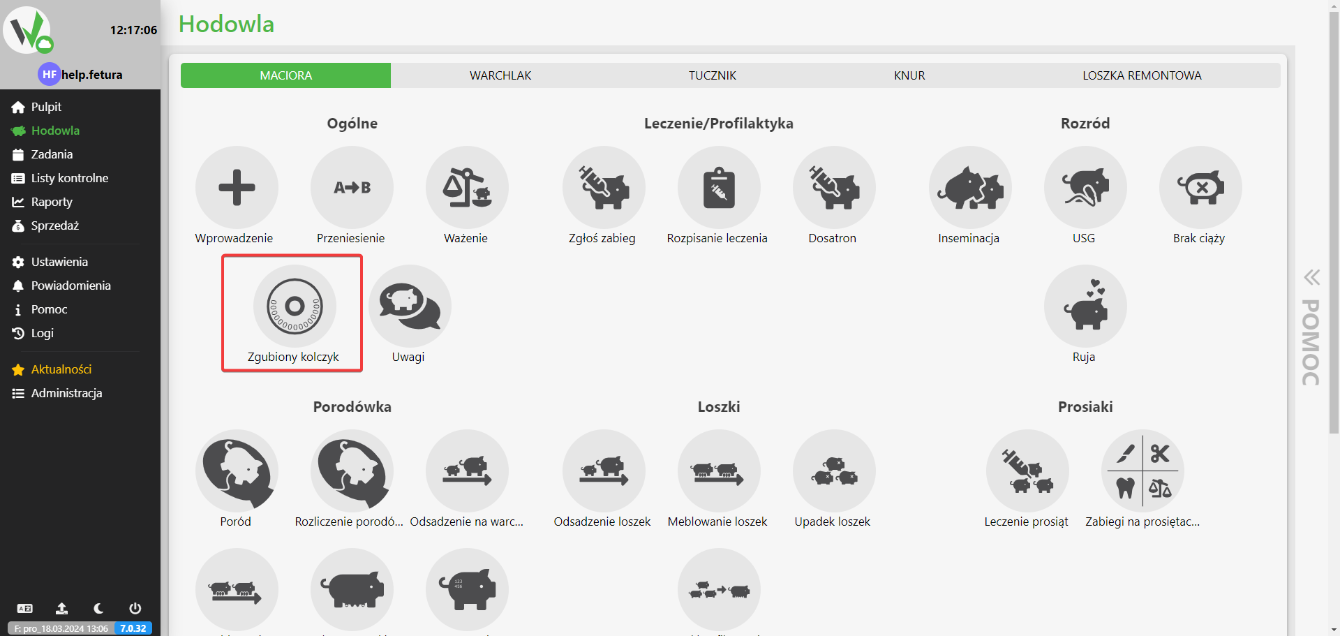1340x636 pixels.
Task: Open the Zgubiony kolczyk ear tag icon
Action: click(295, 306)
